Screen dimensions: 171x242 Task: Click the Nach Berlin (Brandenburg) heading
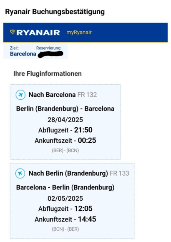[68, 174]
